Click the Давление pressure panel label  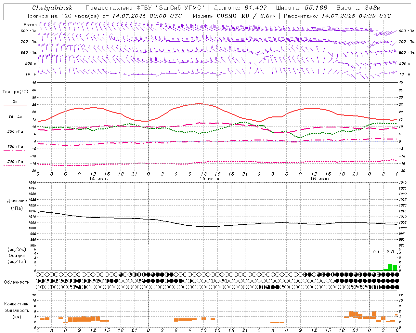[x=17, y=201]
